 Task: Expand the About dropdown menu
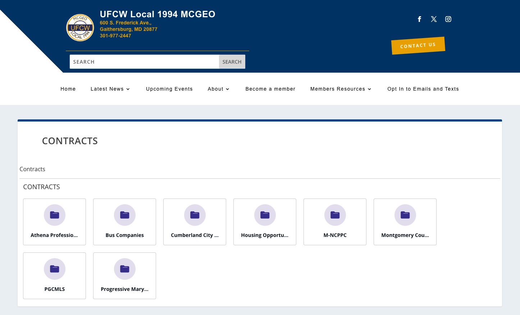click(x=218, y=89)
